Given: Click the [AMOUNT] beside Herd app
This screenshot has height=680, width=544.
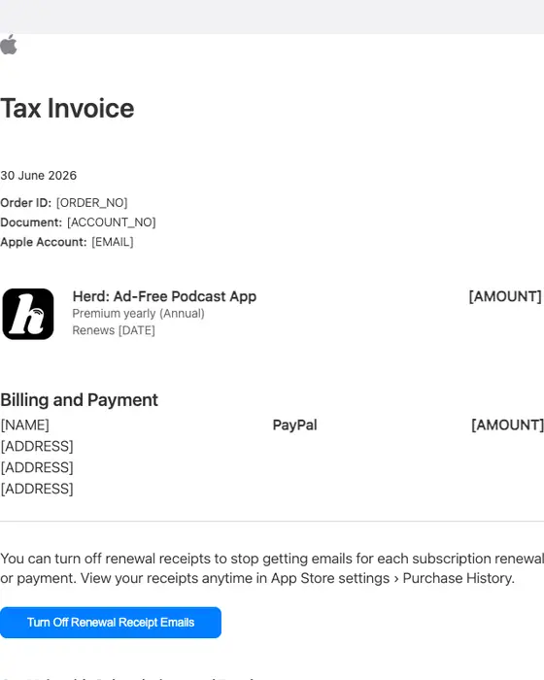Looking at the screenshot, I should [x=505, y=296].
